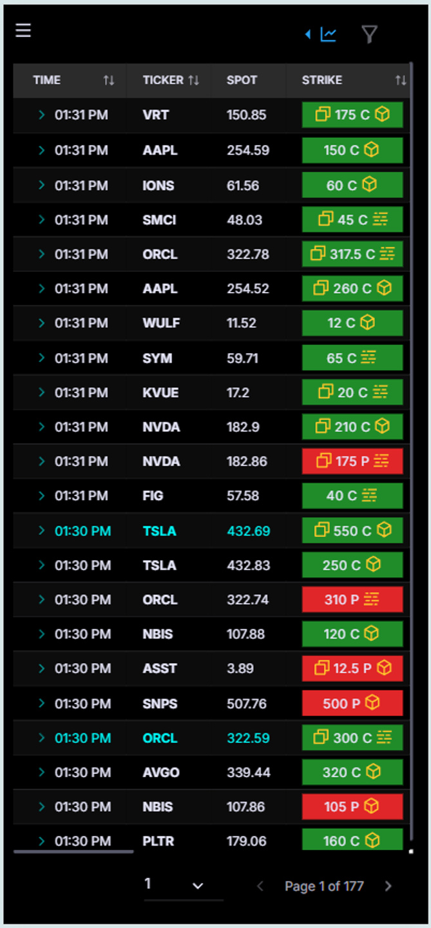Go to the previous page arrow
The image size is (431, 928).
point(260,886)
